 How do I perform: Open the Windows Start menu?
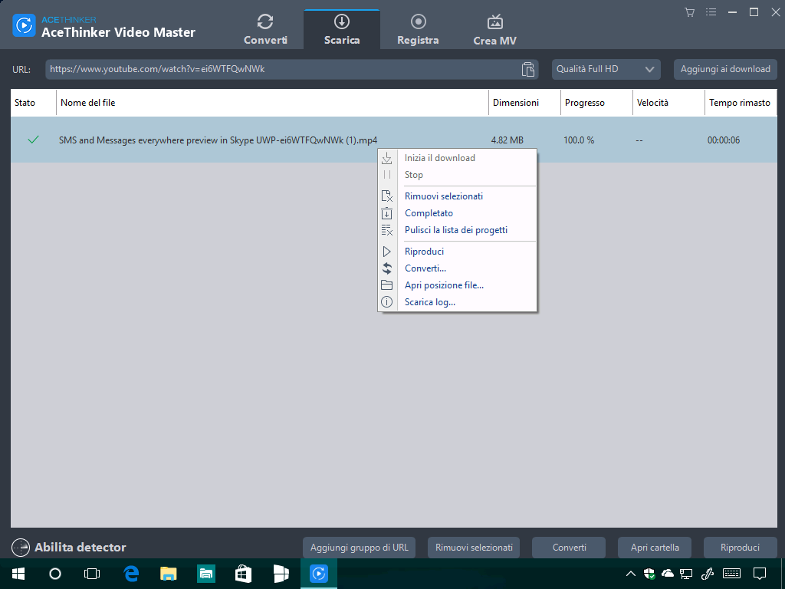(x=18, y=574)
